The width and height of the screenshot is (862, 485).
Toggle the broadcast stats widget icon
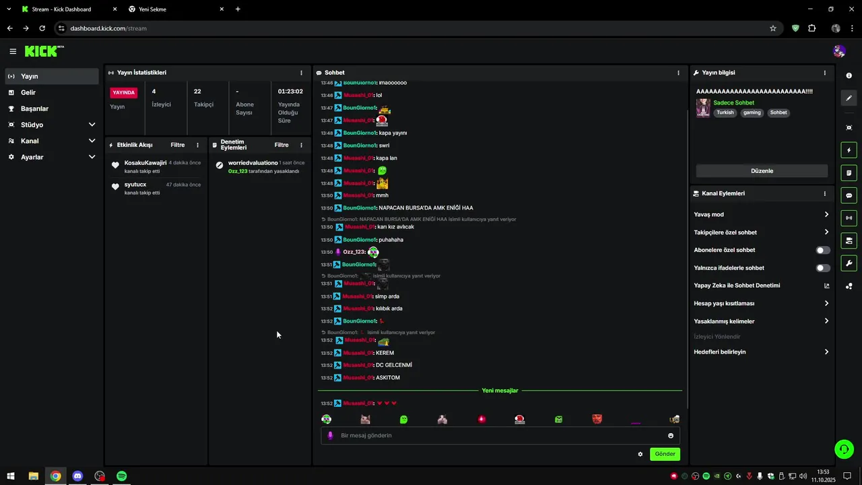(849, 218)
